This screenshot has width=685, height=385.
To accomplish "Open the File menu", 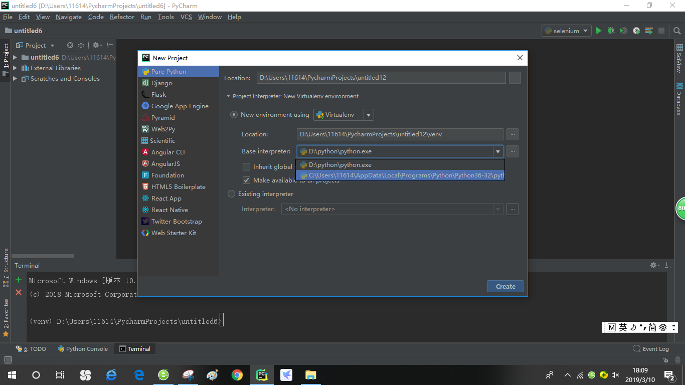I will tap(8, 17).
